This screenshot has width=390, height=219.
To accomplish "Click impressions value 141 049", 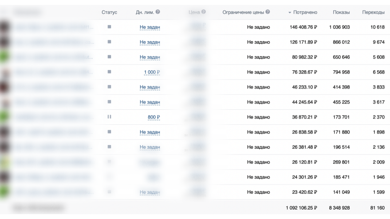I will point(341,192).
